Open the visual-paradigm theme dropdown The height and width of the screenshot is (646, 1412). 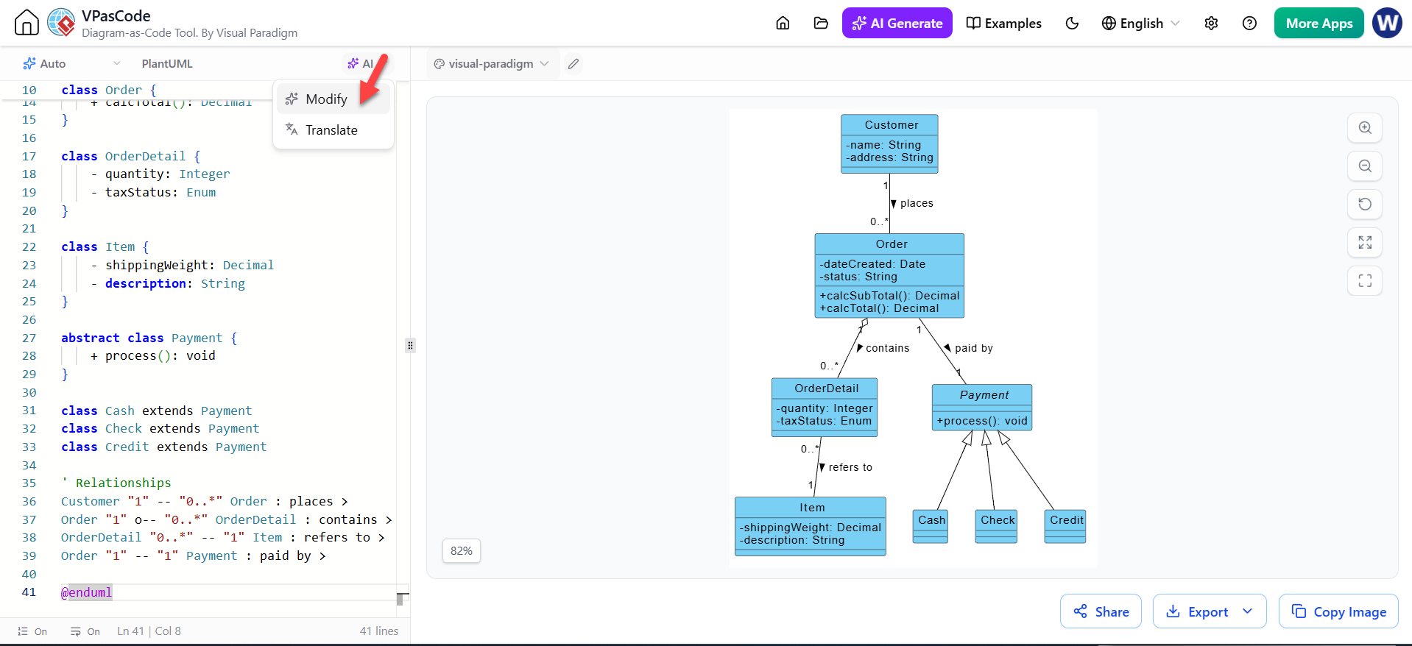click(x=492, y=63)
